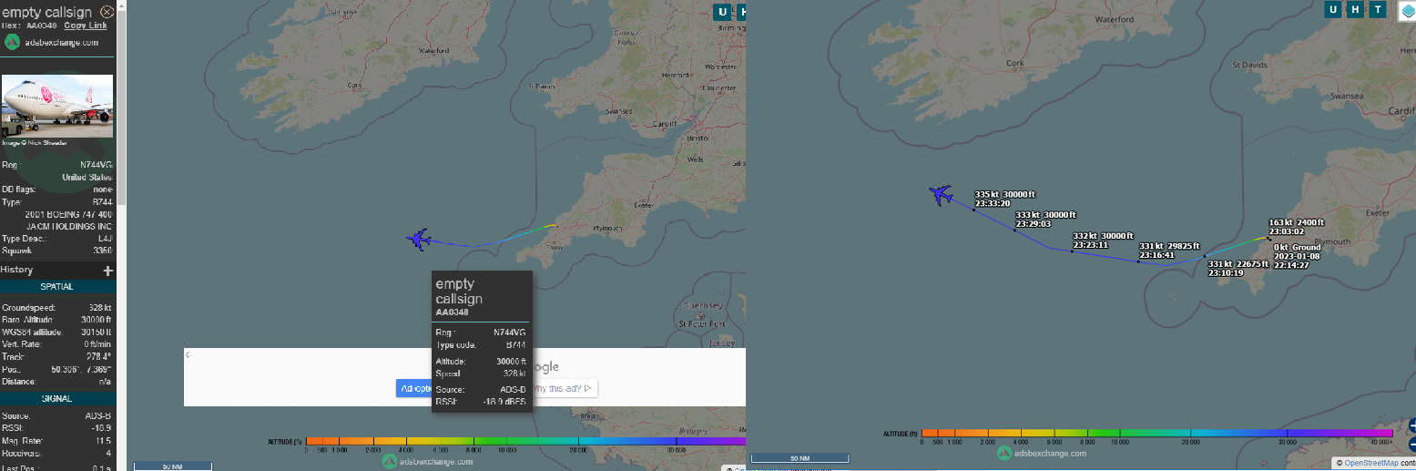
Task: Open the OpenStreetMap attribution link
Action: click(x=1370, y=463)
